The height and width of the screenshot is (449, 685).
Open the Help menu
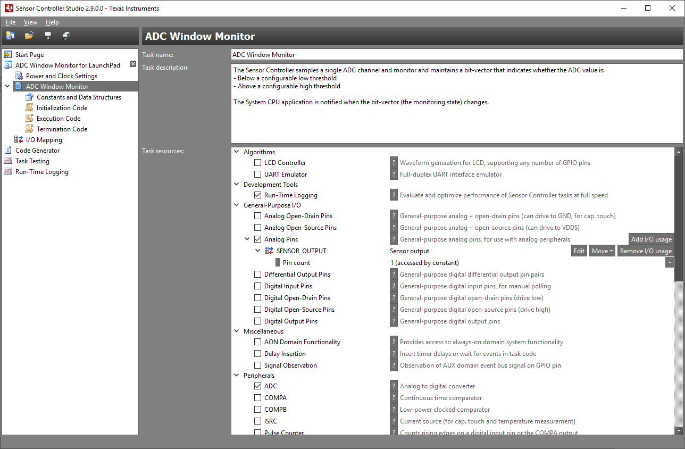tap(52, 22)
